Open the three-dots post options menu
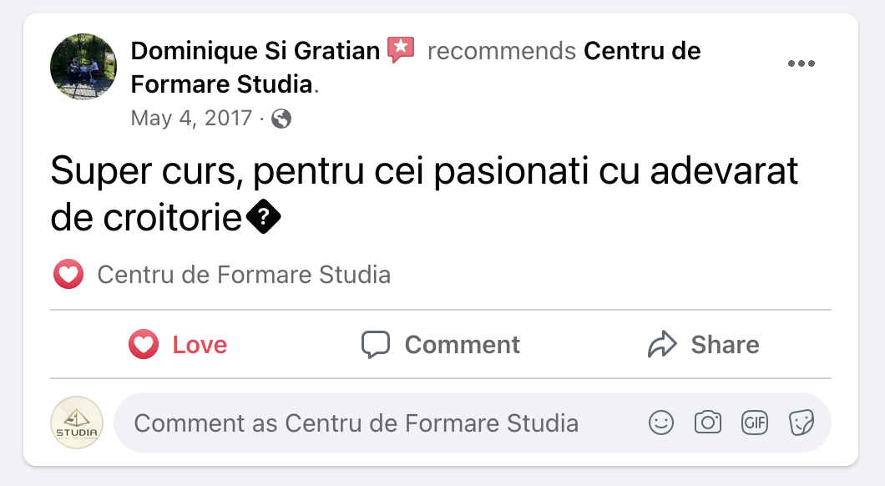This screenshot has width=885, height=486. (x=801, y=64)
